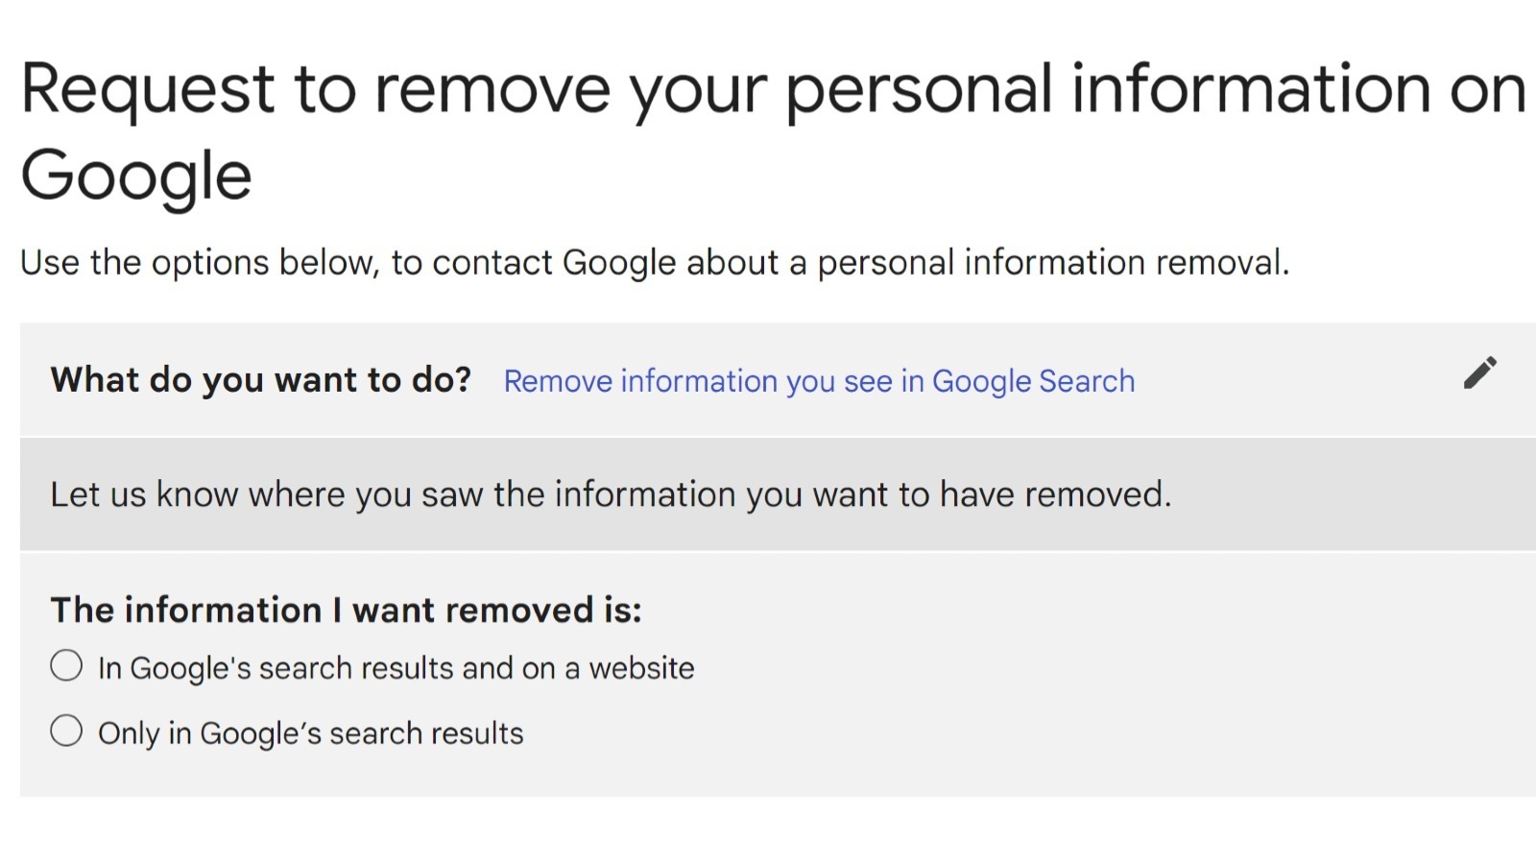Click the word "Request" starting the page title
This screenshot has width=1536, height=864.
148,89
